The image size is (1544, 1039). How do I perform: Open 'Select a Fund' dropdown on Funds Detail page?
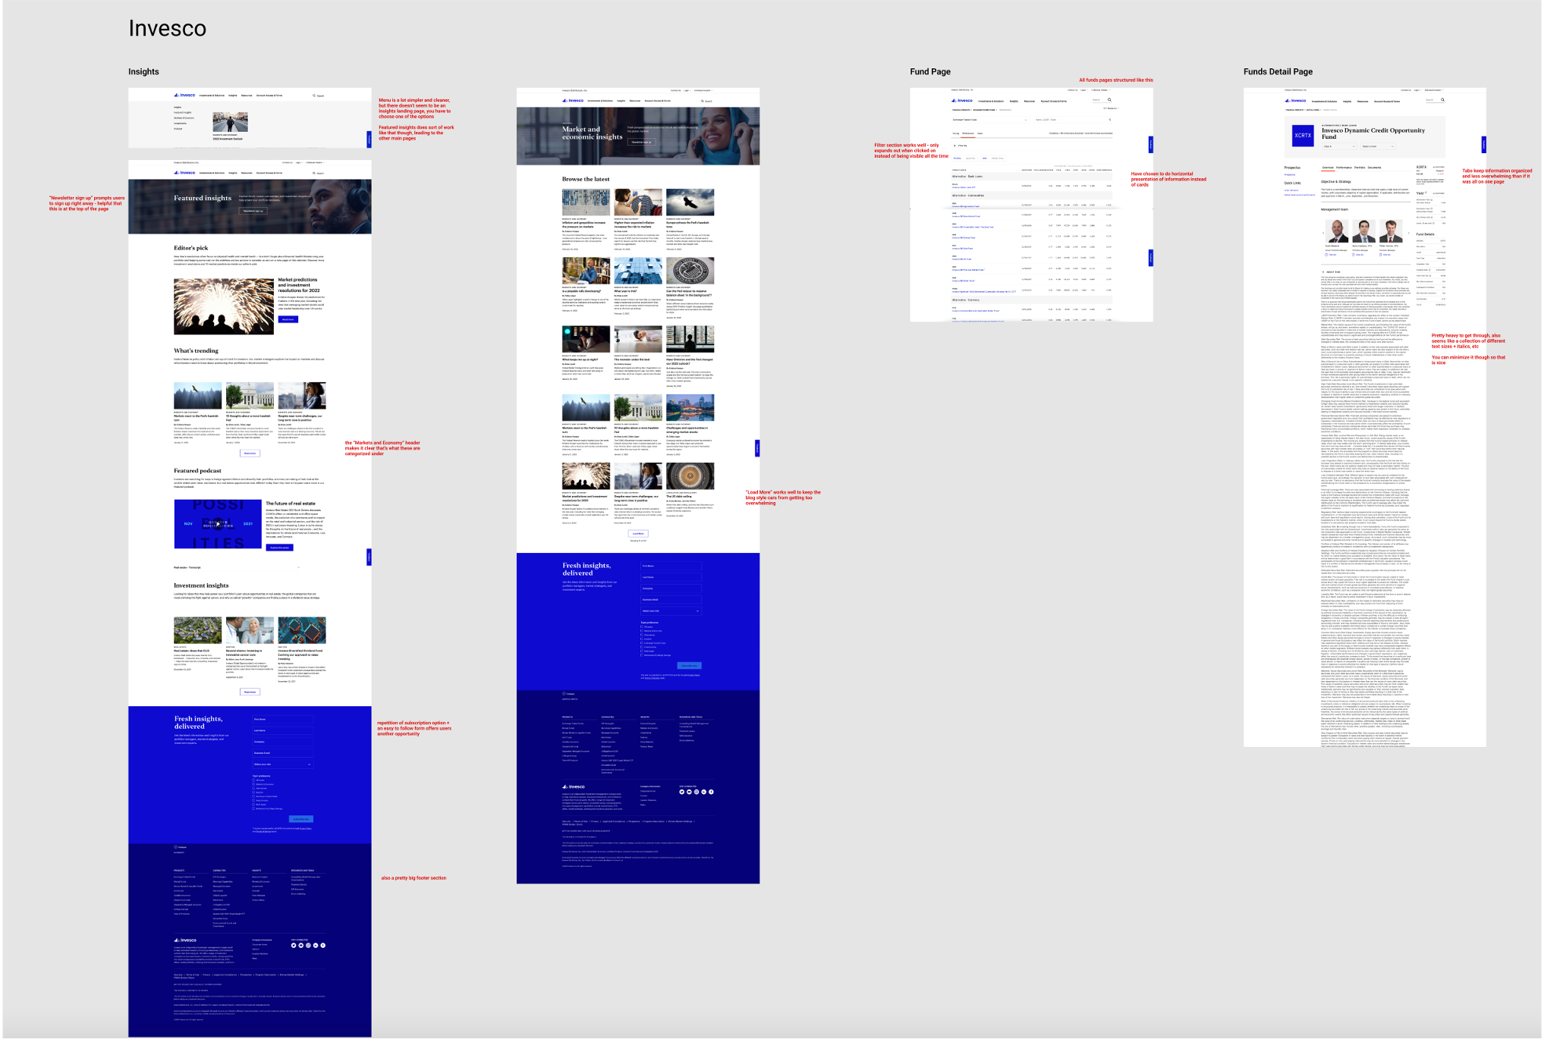(x=1377, y=146)
